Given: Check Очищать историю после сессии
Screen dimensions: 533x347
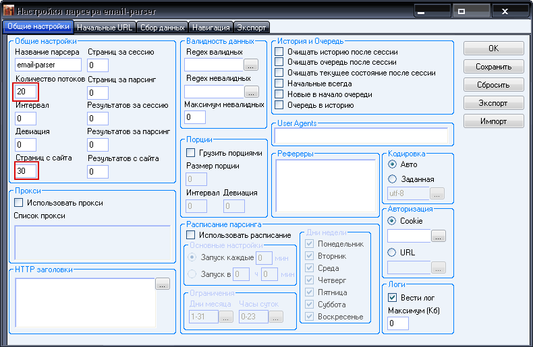Looking at the screenshot, I should [279, 52].
